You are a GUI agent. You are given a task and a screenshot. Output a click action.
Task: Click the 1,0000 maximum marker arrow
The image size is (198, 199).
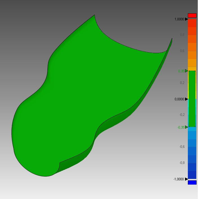[186, 19]
